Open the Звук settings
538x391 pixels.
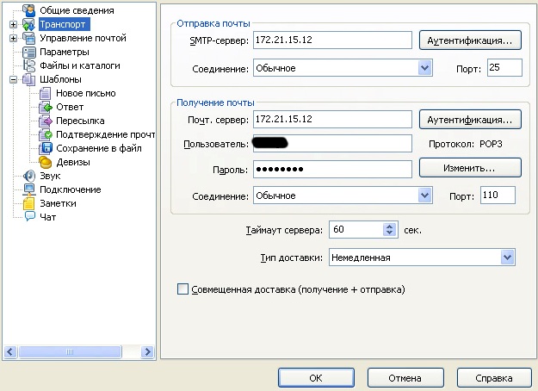[x=49, y=176]
